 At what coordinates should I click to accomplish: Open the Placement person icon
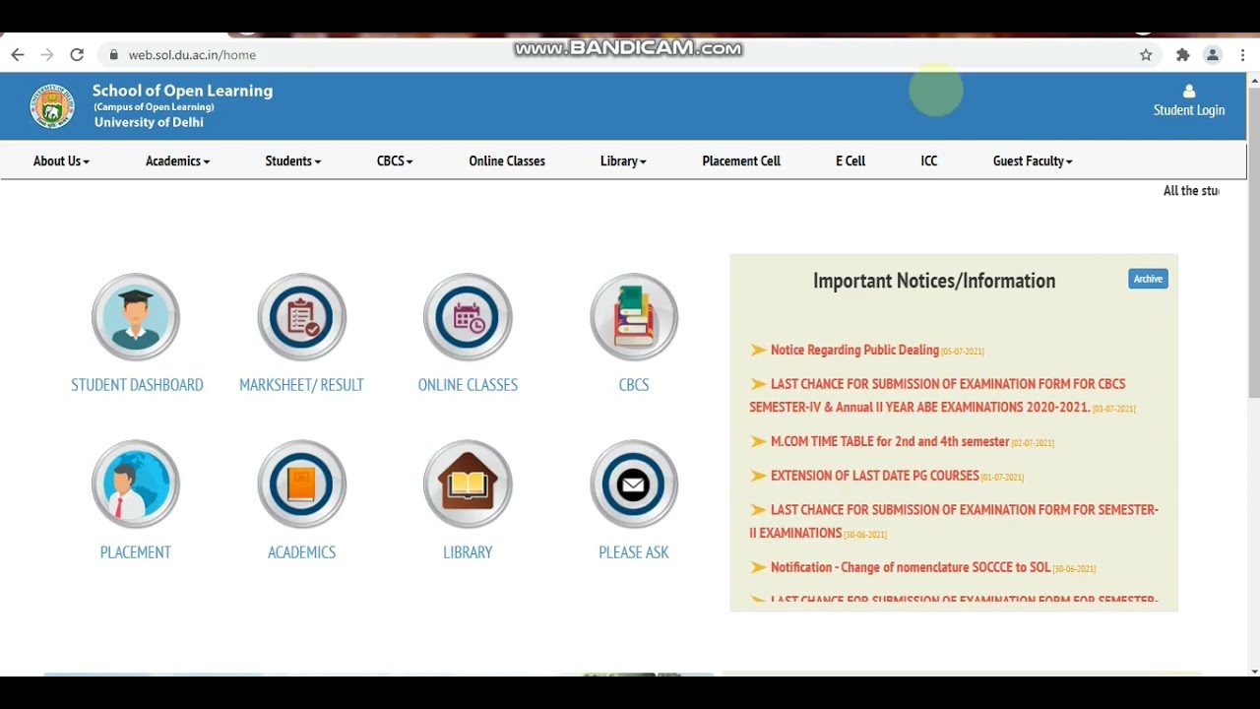click(x=136, y=484)
